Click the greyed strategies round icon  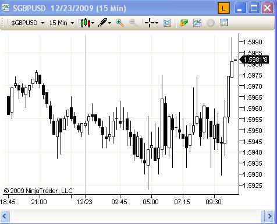pos(211,23)
